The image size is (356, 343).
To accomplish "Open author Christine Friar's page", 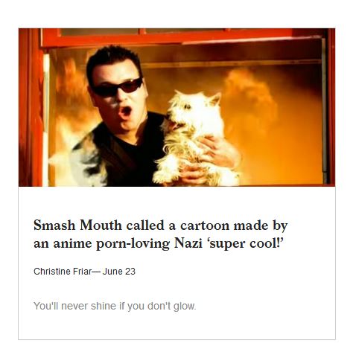I will pyautogui.click(x=63, y=272).
